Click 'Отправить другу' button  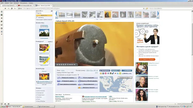click(67, 81)
